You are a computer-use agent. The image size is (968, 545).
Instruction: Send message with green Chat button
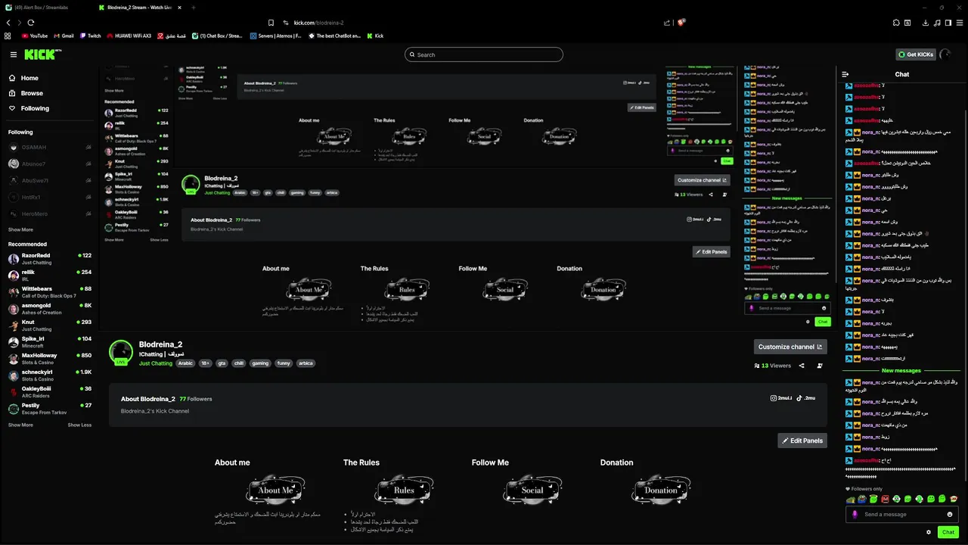[x=948, y=532]
